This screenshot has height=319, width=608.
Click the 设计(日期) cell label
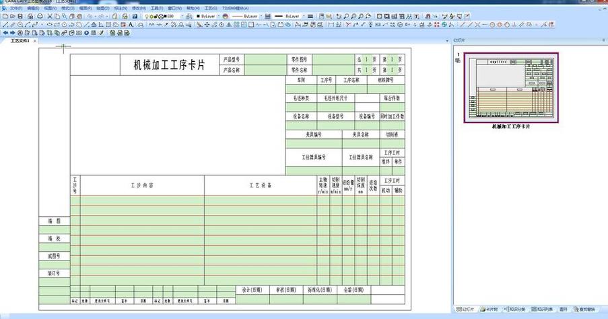(x=252, y=290)
